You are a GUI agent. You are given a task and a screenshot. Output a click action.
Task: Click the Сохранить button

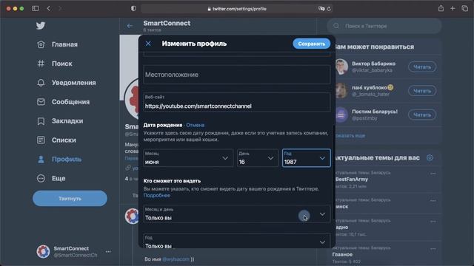311,44
